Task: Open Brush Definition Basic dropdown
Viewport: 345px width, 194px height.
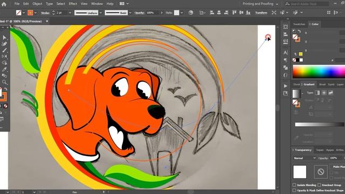Action: coord(130,13)
